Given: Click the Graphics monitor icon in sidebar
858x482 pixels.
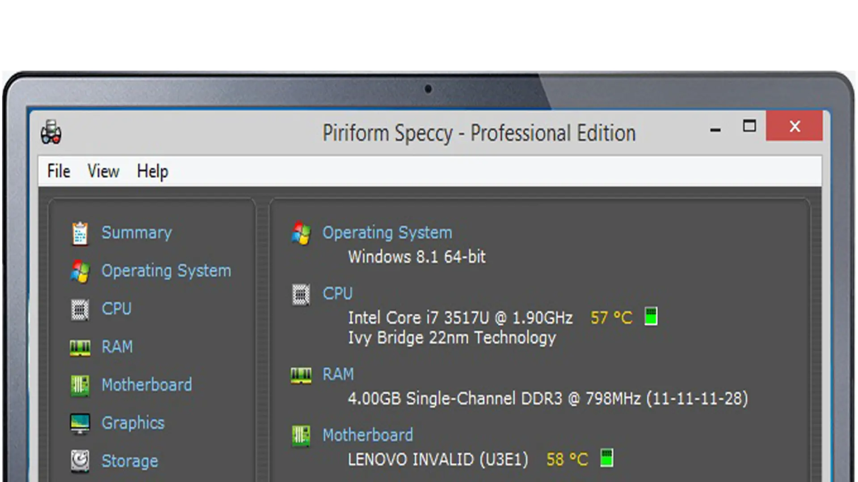Looking at the screenshot, I should click(80, 423).
